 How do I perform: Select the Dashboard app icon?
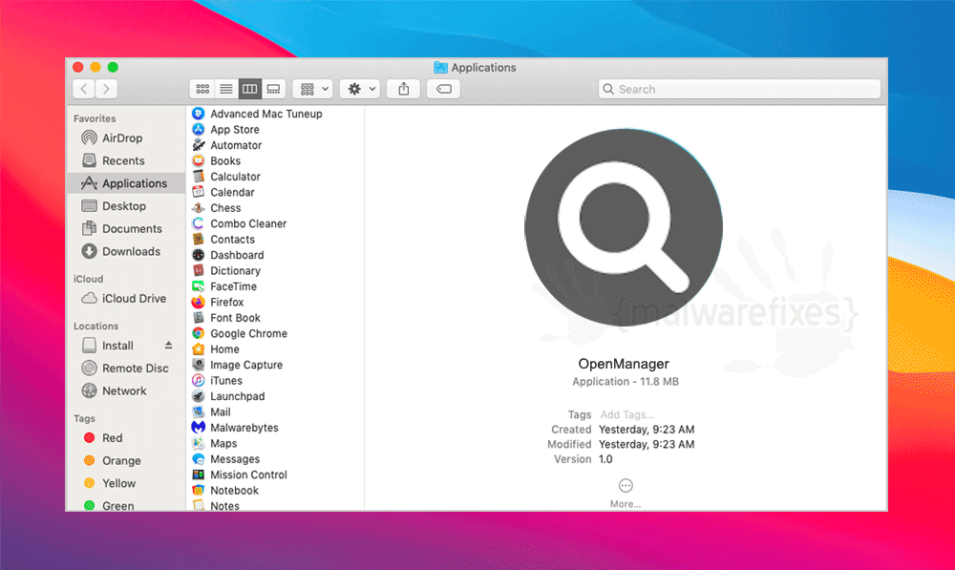click(x=198, y=255)
